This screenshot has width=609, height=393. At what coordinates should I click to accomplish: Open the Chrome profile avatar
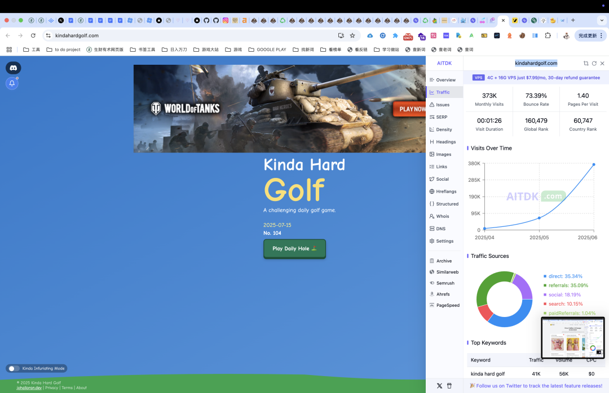pos(566,35)
